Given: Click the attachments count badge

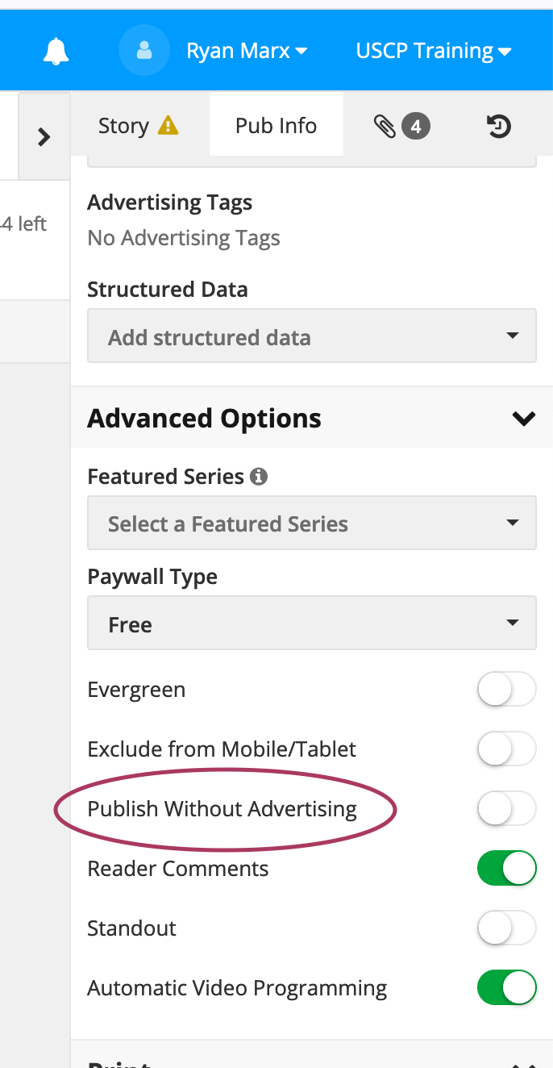Looking at the screenshot, I should (x=416, y=126).
